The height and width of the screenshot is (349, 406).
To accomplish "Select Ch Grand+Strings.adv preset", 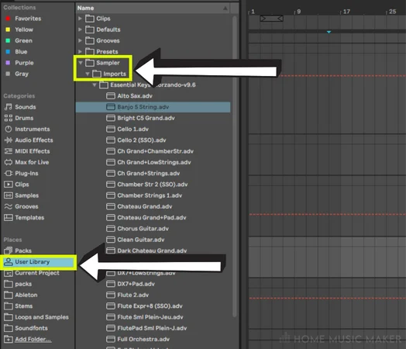I will [143, 173].
